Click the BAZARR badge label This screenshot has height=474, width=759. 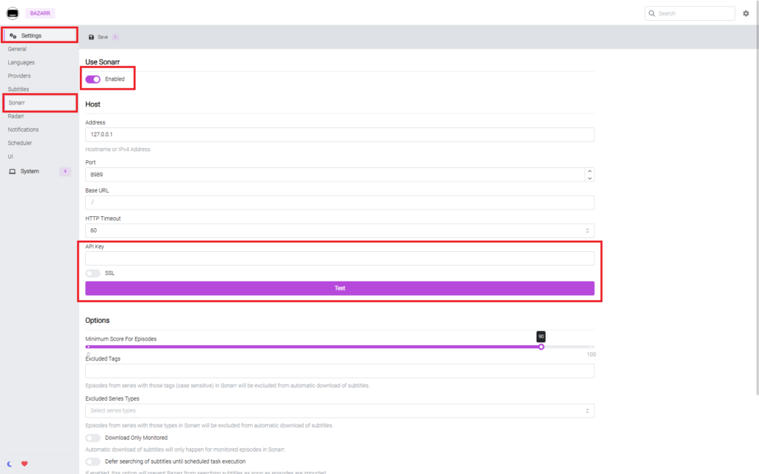(x=40, y=13)
